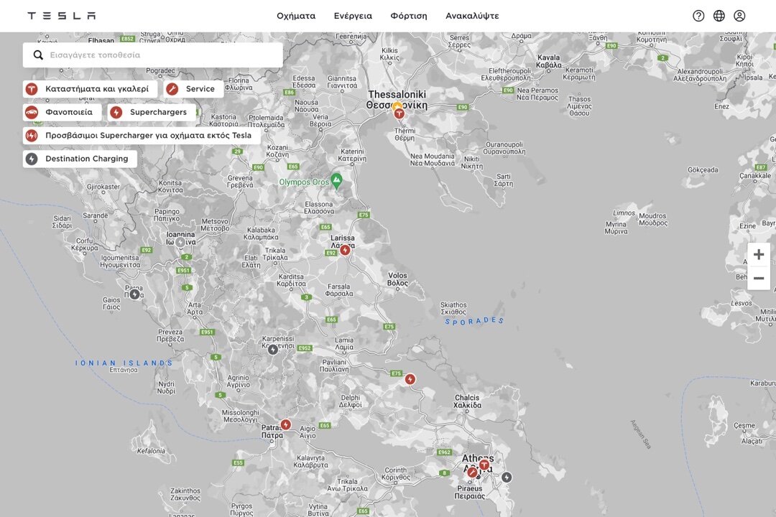Click the Limnos island label
776x517 pixels.
pyautogui.click(x=624, y=213)
